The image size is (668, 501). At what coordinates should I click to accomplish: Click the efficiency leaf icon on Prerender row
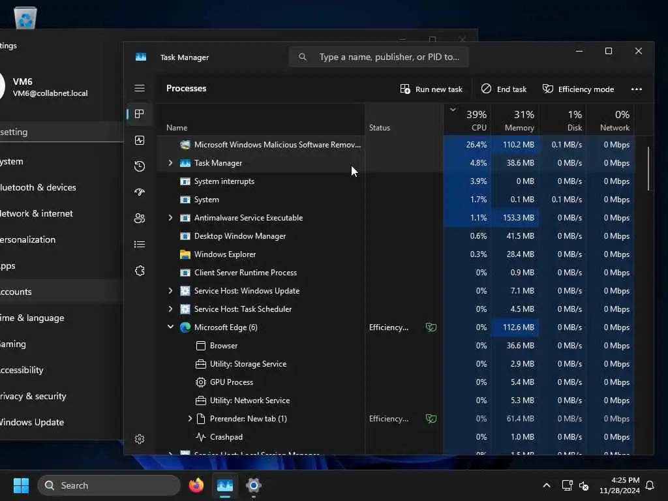click(431, 418)
